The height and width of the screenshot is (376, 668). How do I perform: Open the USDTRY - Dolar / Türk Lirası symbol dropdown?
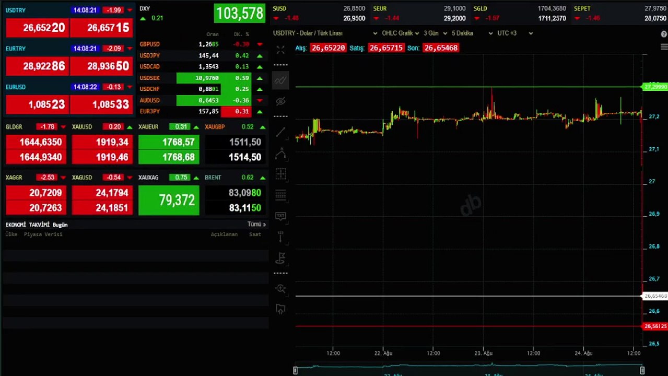325,33
